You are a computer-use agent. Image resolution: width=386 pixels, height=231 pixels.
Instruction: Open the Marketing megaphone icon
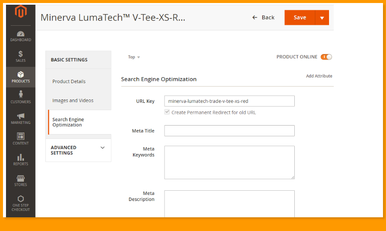click(x=21, y=116)
